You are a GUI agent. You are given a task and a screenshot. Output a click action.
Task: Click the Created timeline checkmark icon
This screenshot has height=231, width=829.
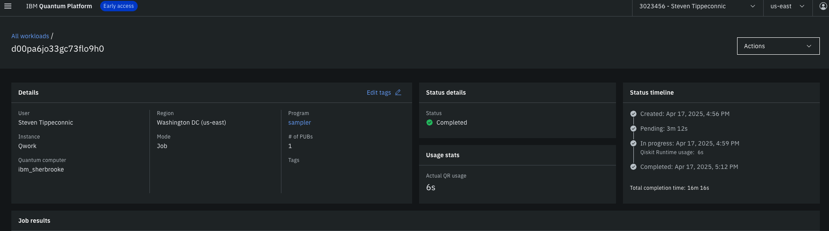pyautogui.click(x=633, y=114)
